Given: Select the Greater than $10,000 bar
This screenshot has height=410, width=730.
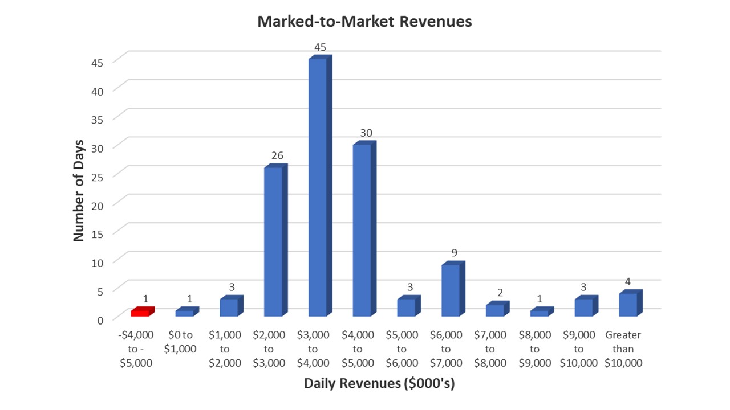Looking at the screenshot, I should (x=628, y=304).
